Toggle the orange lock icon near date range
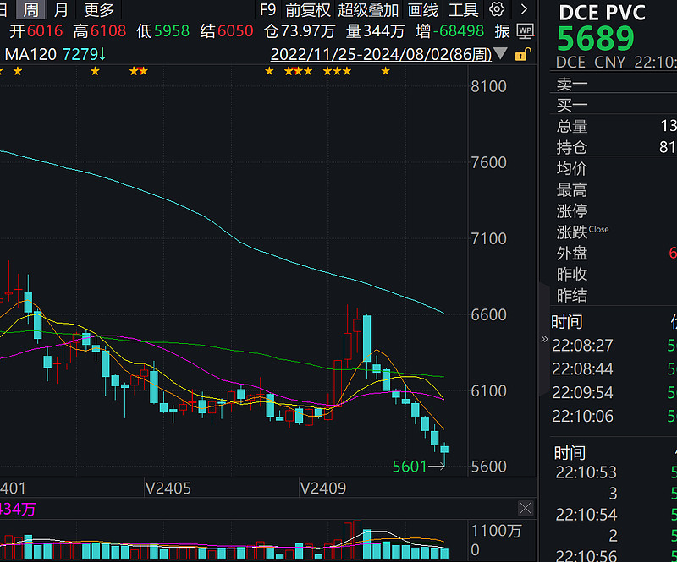The image size is (677, 562). tap(522, 55)
